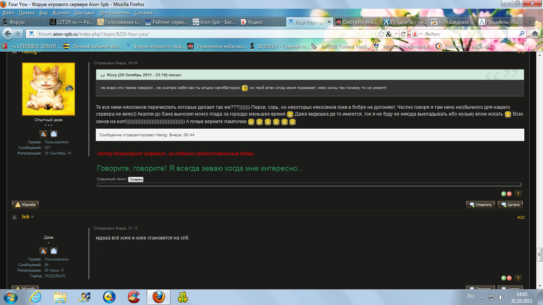Click the network tray icon
Screen dimensions: 543x305
click(x=492, y=297)
